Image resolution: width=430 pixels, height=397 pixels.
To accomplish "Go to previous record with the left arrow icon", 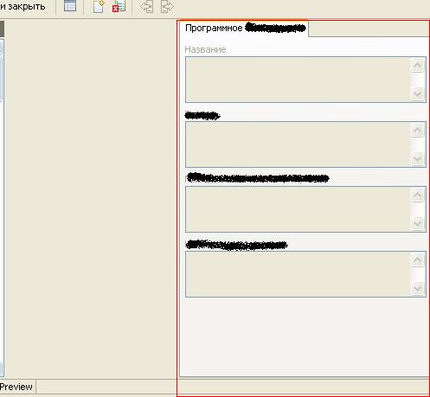I will coord(146,7).
